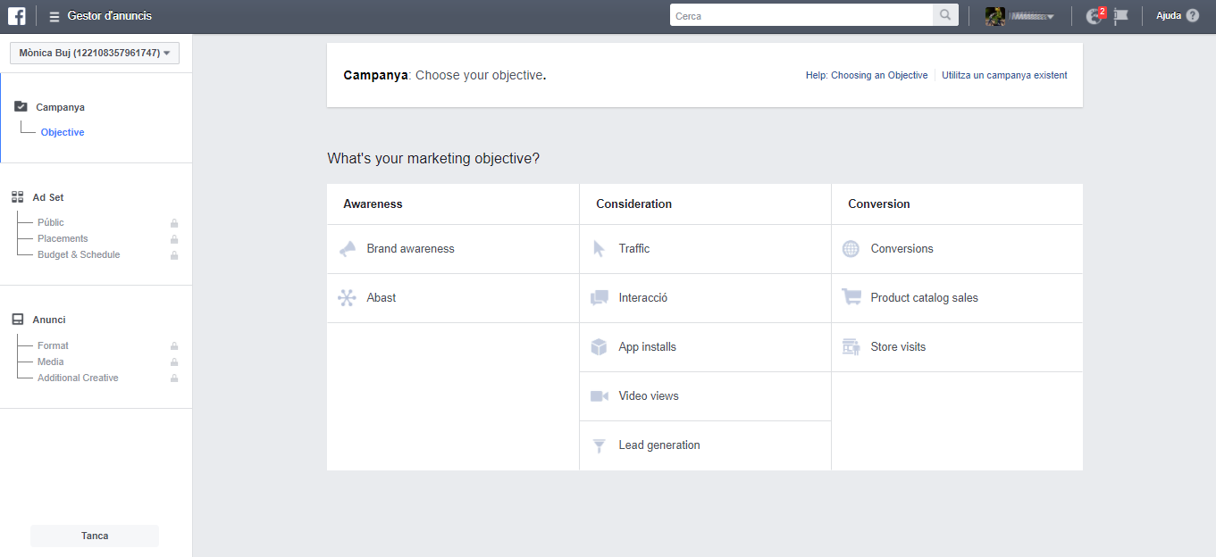1216x557 pixels.
Task: Click Utilitza un campanya existent link
Action: click(1004, 76)
